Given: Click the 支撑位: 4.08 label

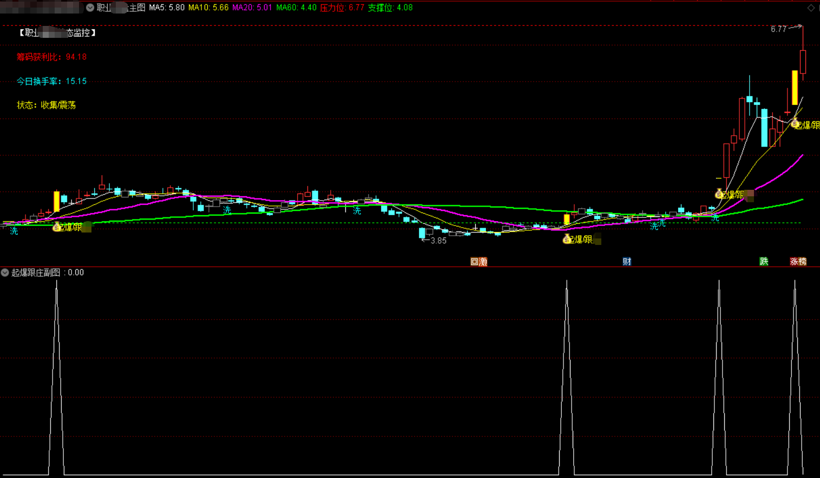Looking at the screenshot, I should pos(390,8).
